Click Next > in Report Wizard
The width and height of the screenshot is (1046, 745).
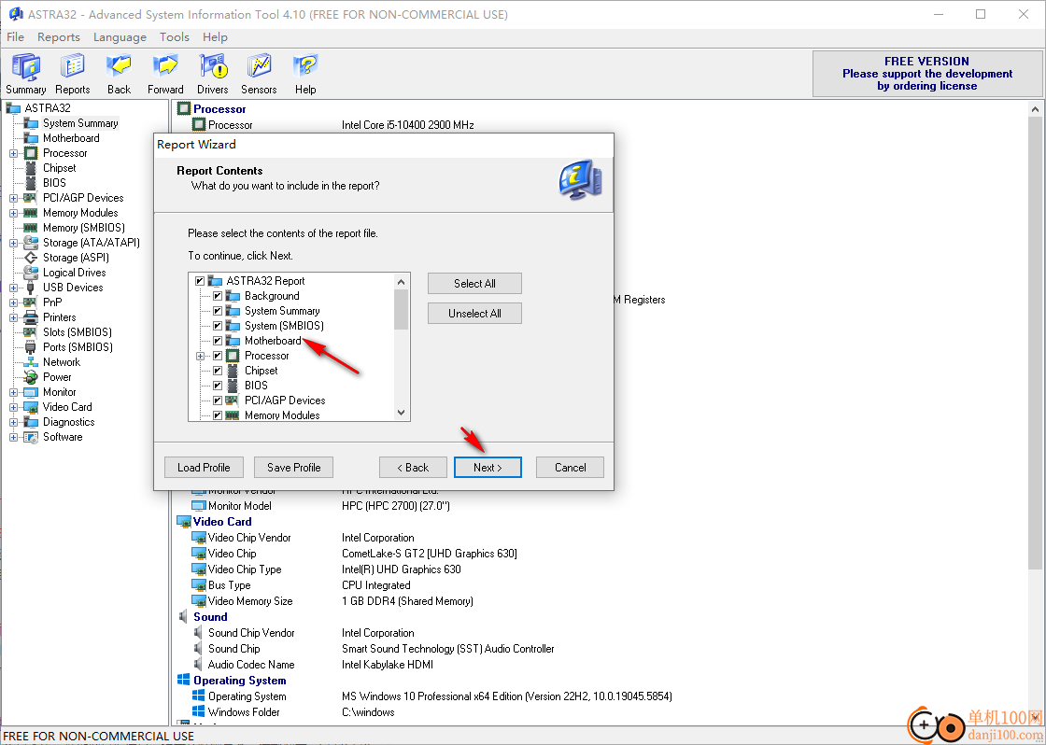coord(488,468)
